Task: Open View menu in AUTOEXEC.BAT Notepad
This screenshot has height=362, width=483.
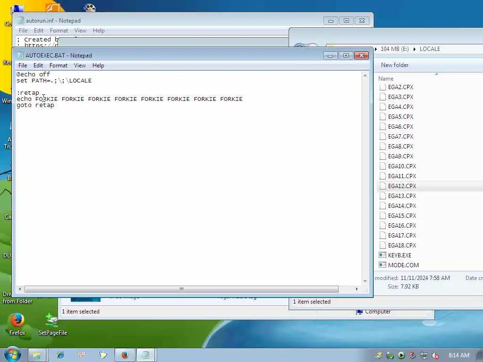Action: tap(80, 66)
